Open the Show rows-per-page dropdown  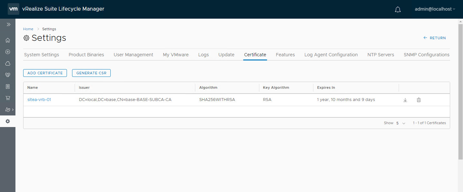(x=401, y=123)
